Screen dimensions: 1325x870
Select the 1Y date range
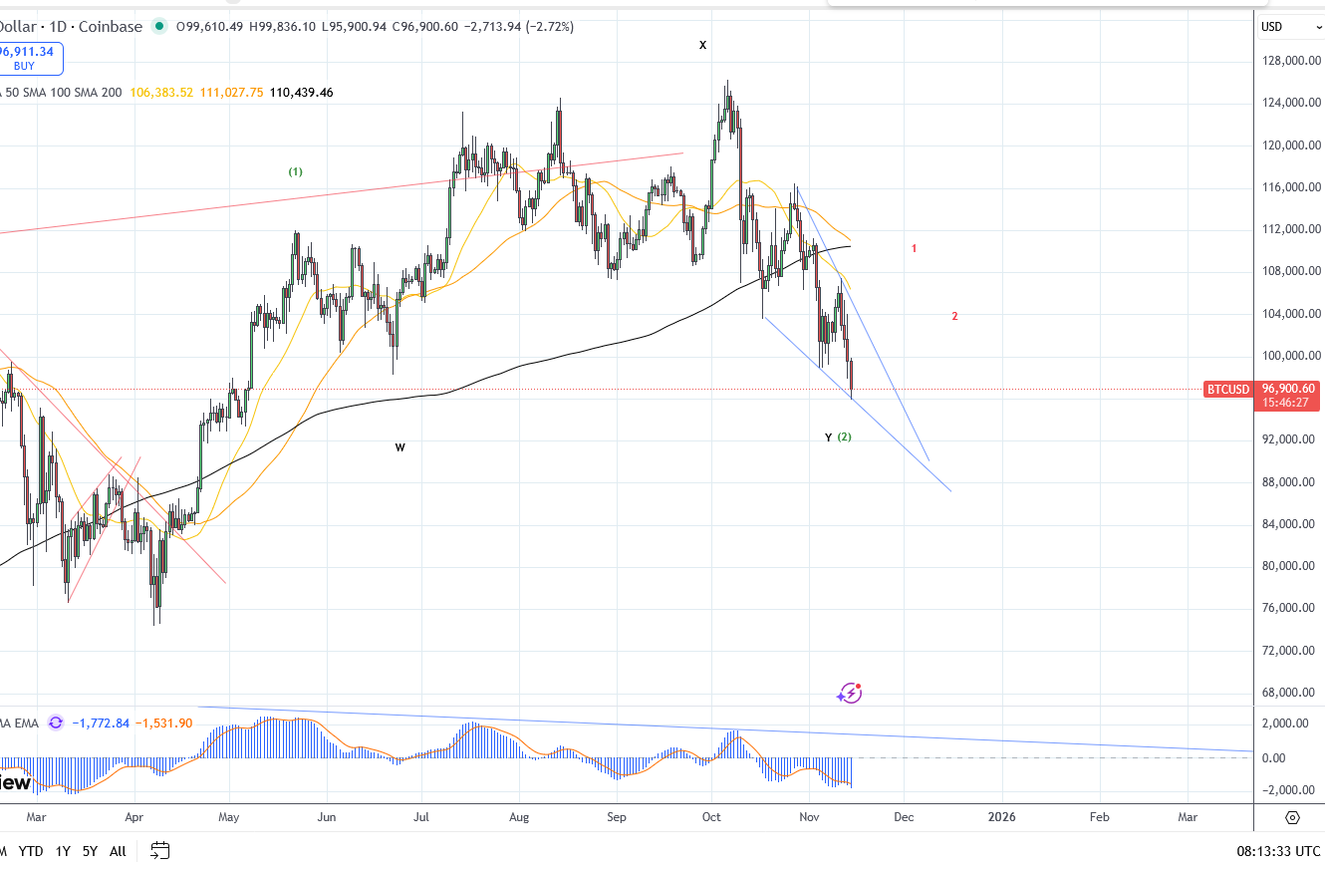point(63,850)
